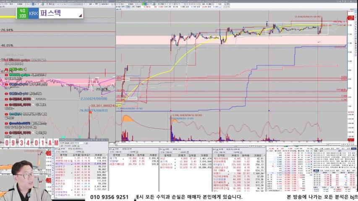
Task: Select the row with volume 1,683,170
Action: 186,164
